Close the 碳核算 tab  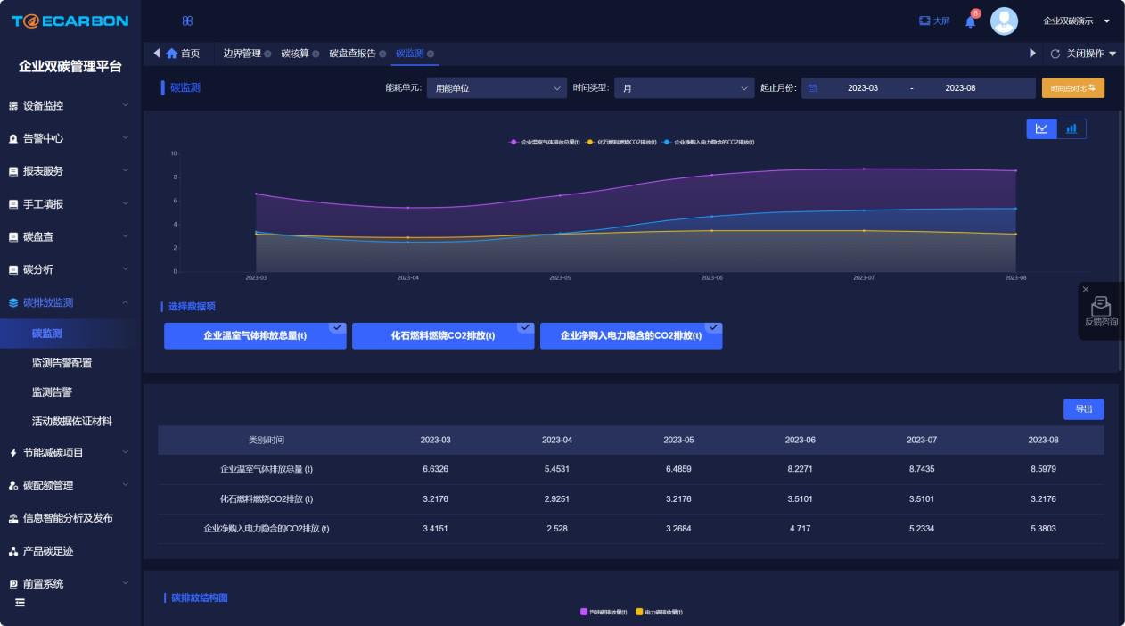[x=316, y=54]
